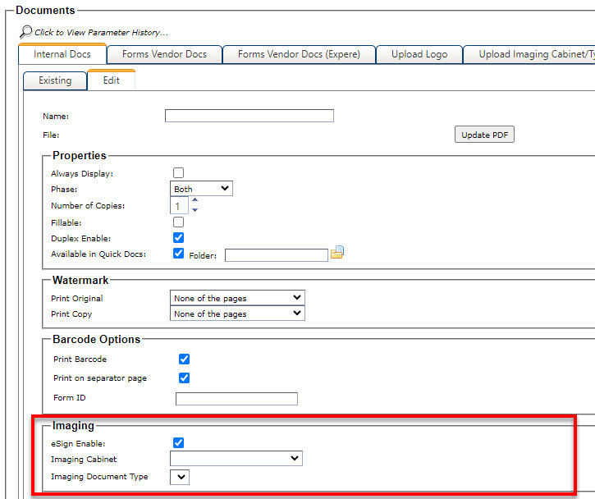Click the Update PDF button
This screenshot has height=499, width=595.
[x=484, y=135]
